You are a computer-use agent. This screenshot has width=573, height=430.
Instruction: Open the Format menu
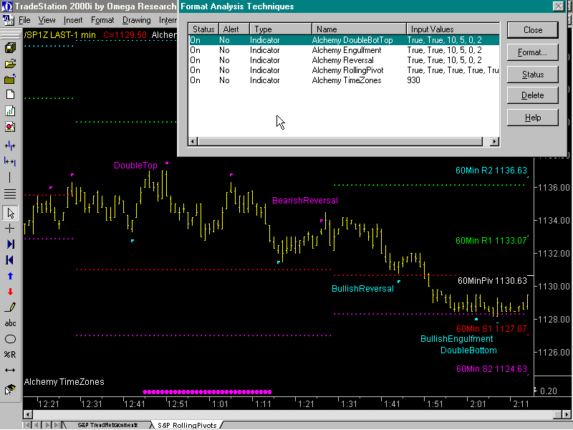pyautogui.click(x=102, y=20)
